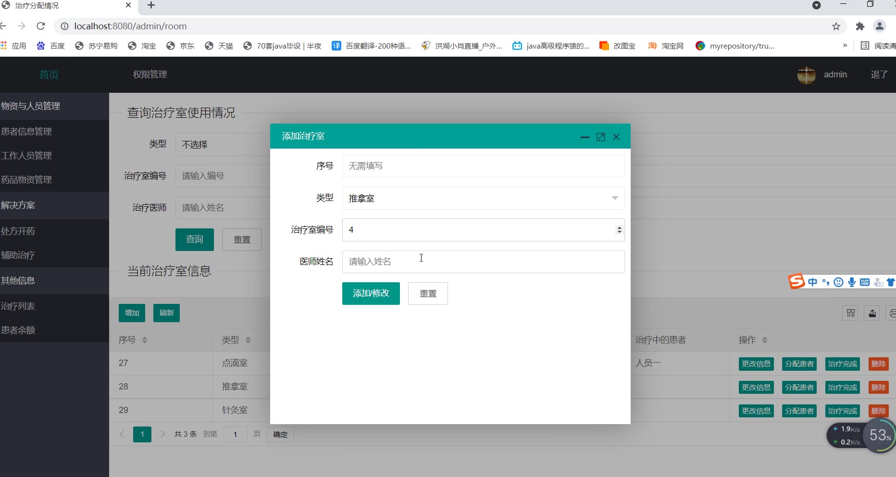Image resolution: width=896 pixels, height=477 pixels.
Task: Expand hidden bookmarks with chevron
Action: pyautogui.click(x=845, y=46)
